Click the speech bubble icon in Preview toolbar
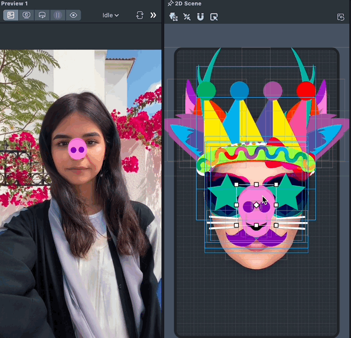The width and height of the screenshot is (351, 338). 42,15
